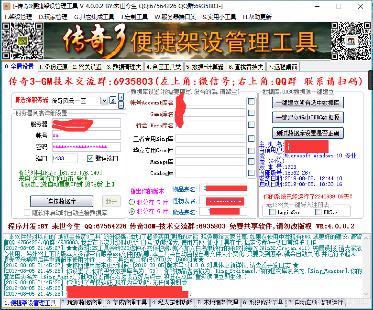Tick the checkbox for 行会 Hero库名
The image size is (373, 310).
click(251, 125)
